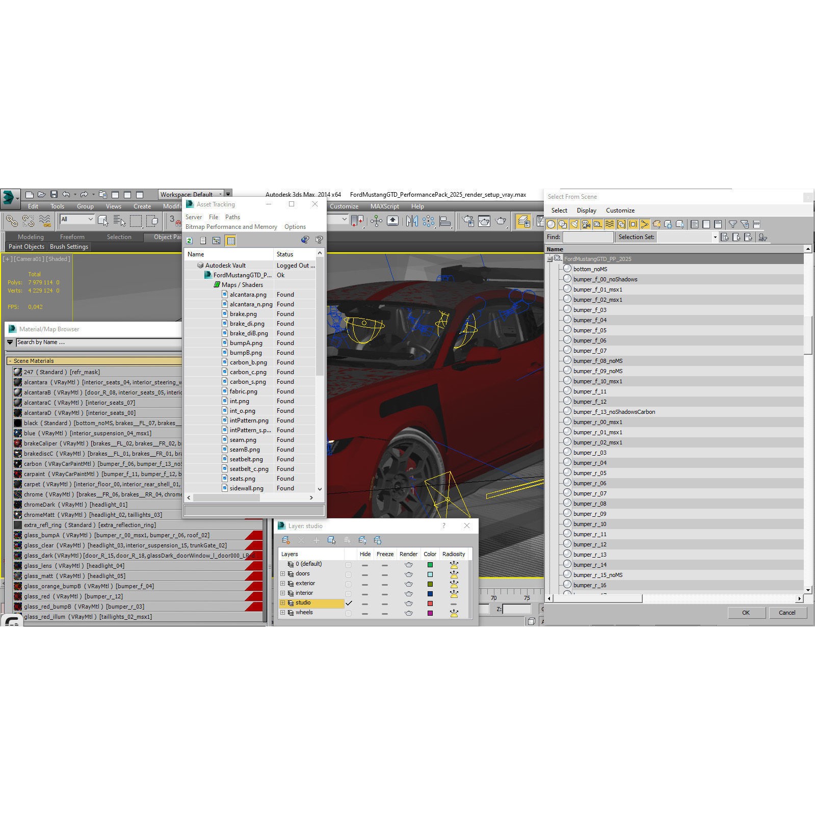Change color swatch of studio layer
Screen dimensions: 815x815
[x=430, y=603]
